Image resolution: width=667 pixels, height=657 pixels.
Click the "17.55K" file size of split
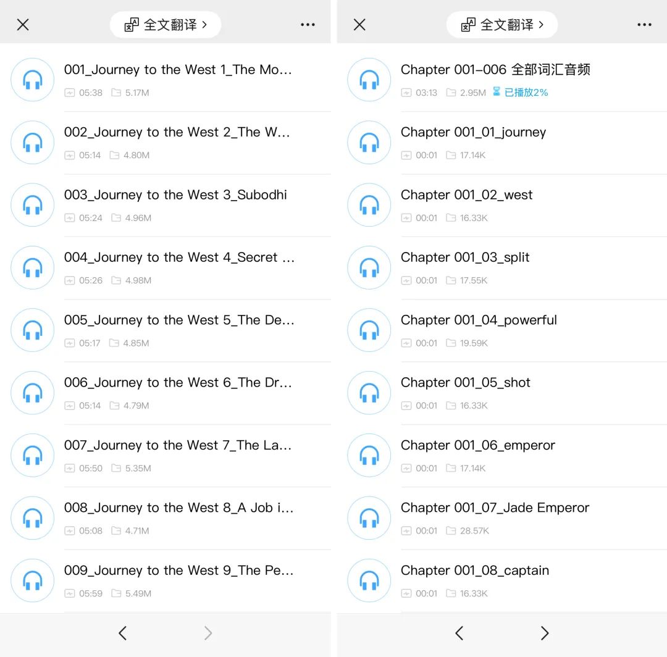(474, 281)
